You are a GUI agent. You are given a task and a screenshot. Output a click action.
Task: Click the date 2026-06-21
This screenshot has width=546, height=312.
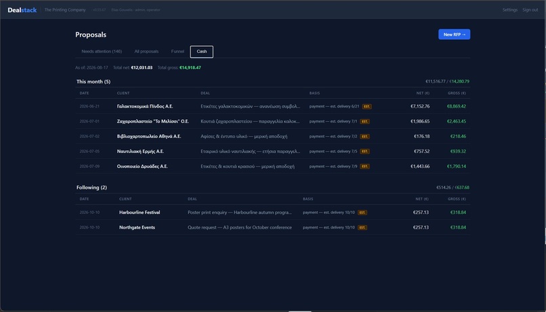(x=89, y=106)
